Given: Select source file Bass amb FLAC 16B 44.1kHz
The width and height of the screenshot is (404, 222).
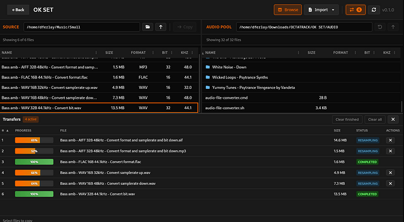Looking at the screenshot, I should pyautogui.click(x=99, y=77).
